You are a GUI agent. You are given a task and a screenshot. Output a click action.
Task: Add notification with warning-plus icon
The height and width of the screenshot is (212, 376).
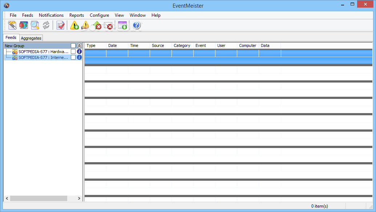(x=74, y=25)
